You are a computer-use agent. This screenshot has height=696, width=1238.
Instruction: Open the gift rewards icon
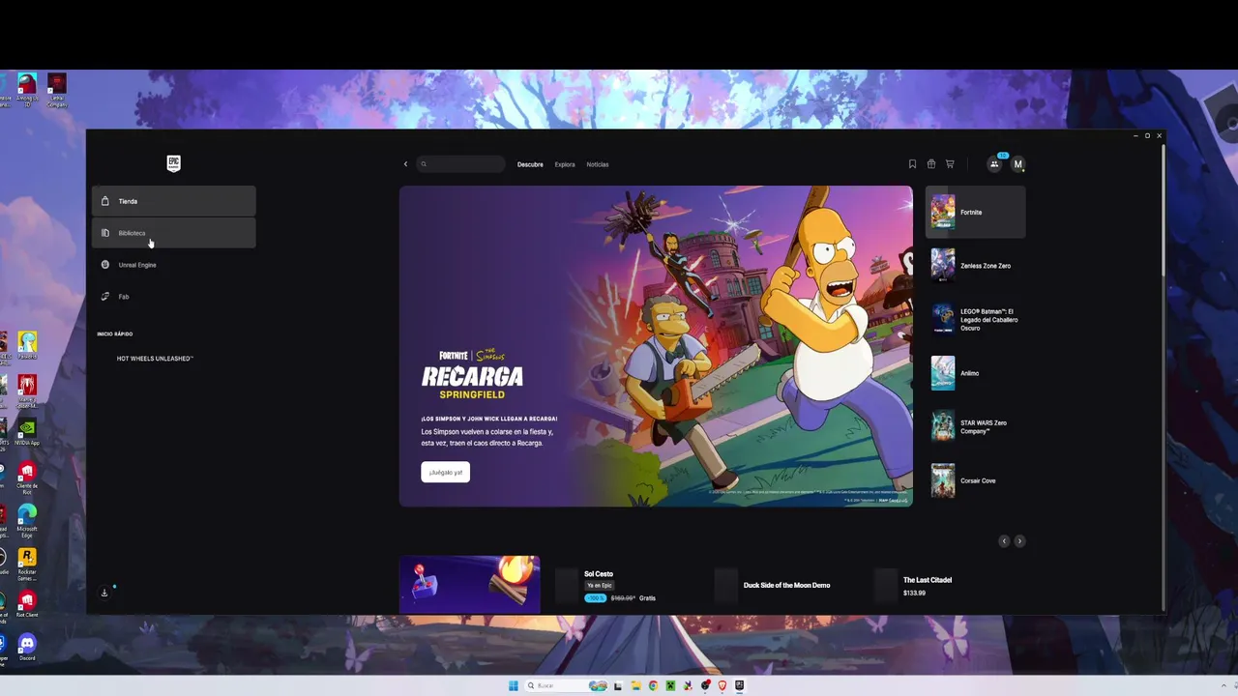pyautogui.click(x=931, y=164)
